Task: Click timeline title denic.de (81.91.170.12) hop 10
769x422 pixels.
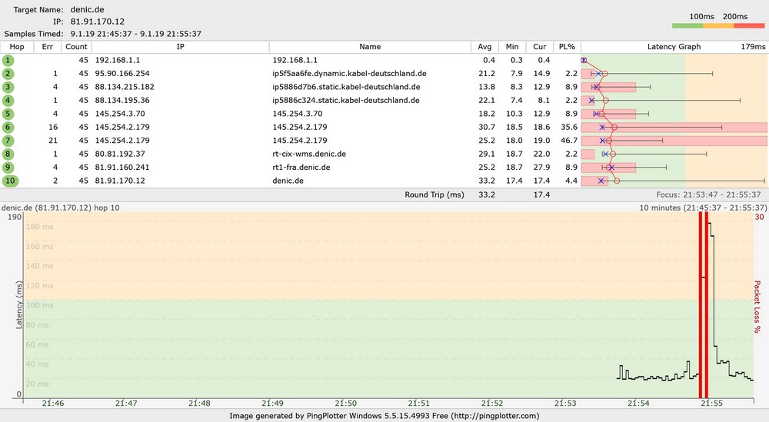Action: pos(60,208)
